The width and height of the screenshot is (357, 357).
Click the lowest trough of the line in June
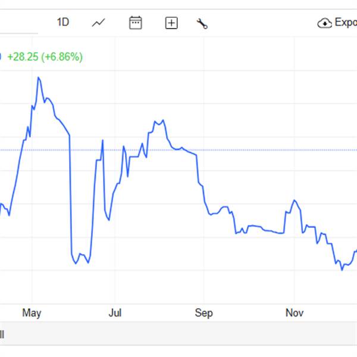pyautogui.click(x=76, y=263)
